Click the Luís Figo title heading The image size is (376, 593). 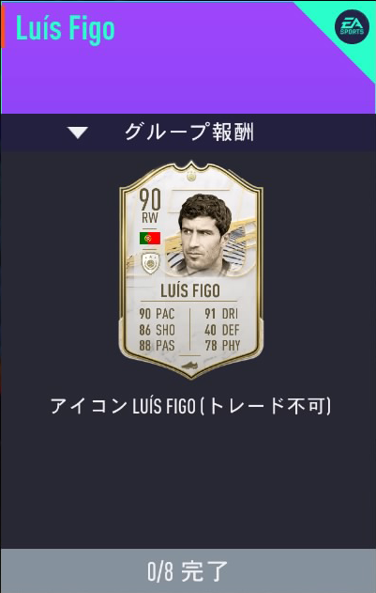(66, 29)
